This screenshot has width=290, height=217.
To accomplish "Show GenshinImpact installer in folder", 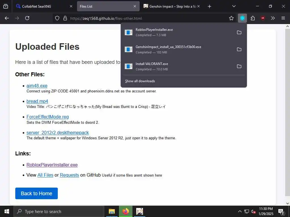I will [x=239, y=49].
